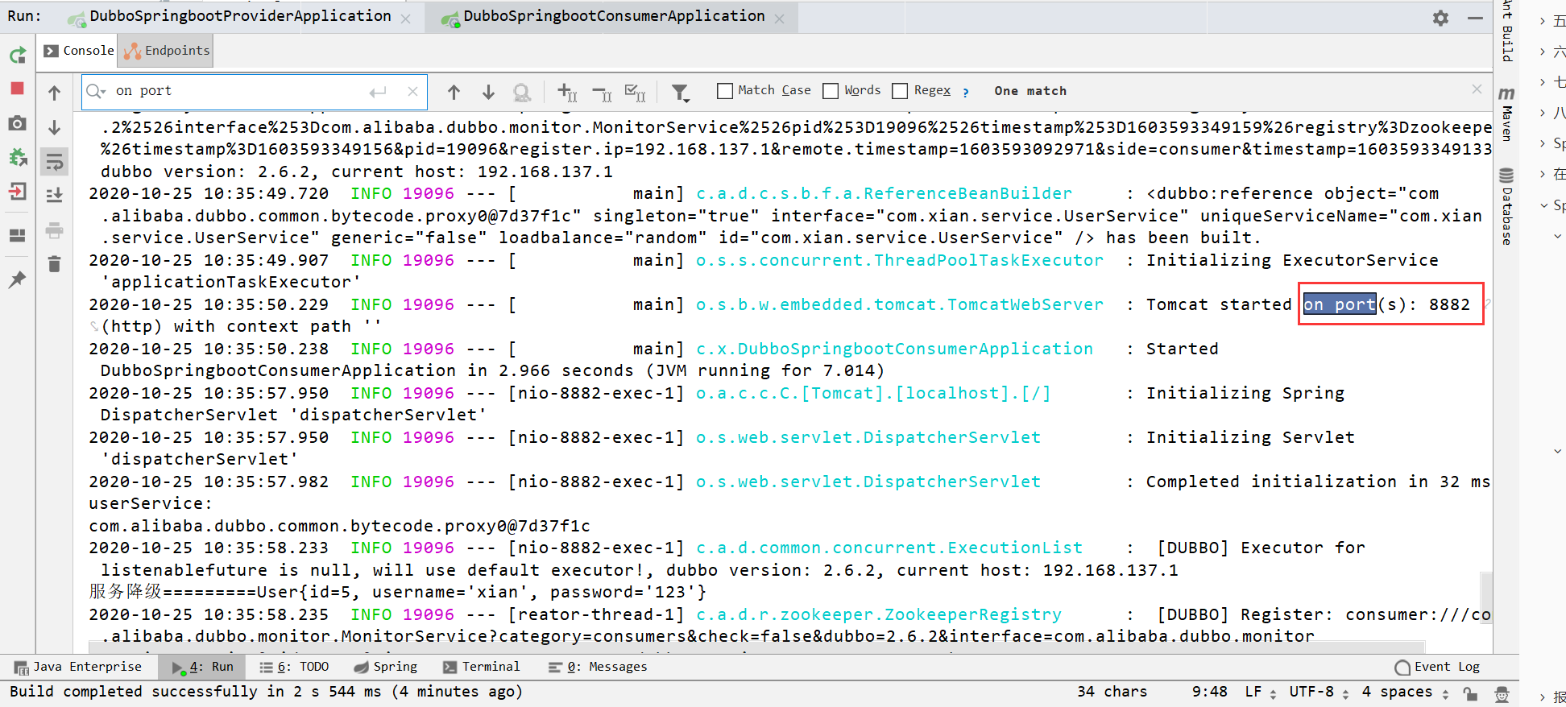Open search history from the magnifier icon

coord(97,91)
